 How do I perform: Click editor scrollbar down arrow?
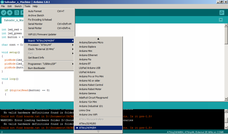(x=226, y=99)
